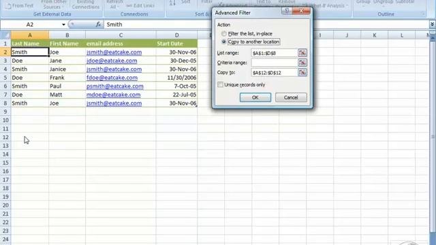436x245 pixels.
Task: Click the From Text ribbon button
Action: (19, 5)
